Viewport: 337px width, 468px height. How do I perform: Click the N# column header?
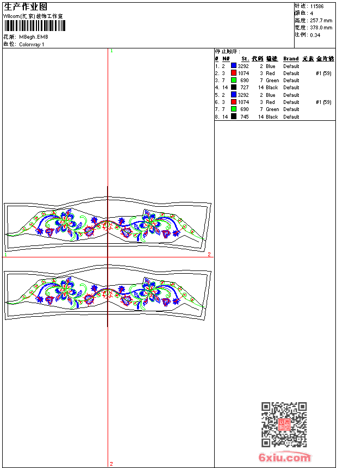[x=226, y=59]
